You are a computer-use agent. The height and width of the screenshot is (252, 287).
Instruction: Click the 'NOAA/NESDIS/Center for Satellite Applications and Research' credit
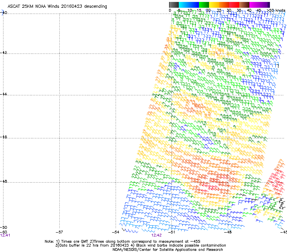click(168, 250)
